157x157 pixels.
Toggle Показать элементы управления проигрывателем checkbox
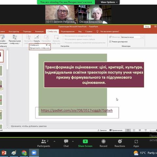click(x=63, y=43)
